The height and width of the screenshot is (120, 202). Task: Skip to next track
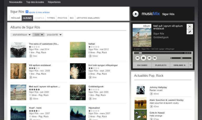pyautogui.click(x=149, y=58)
